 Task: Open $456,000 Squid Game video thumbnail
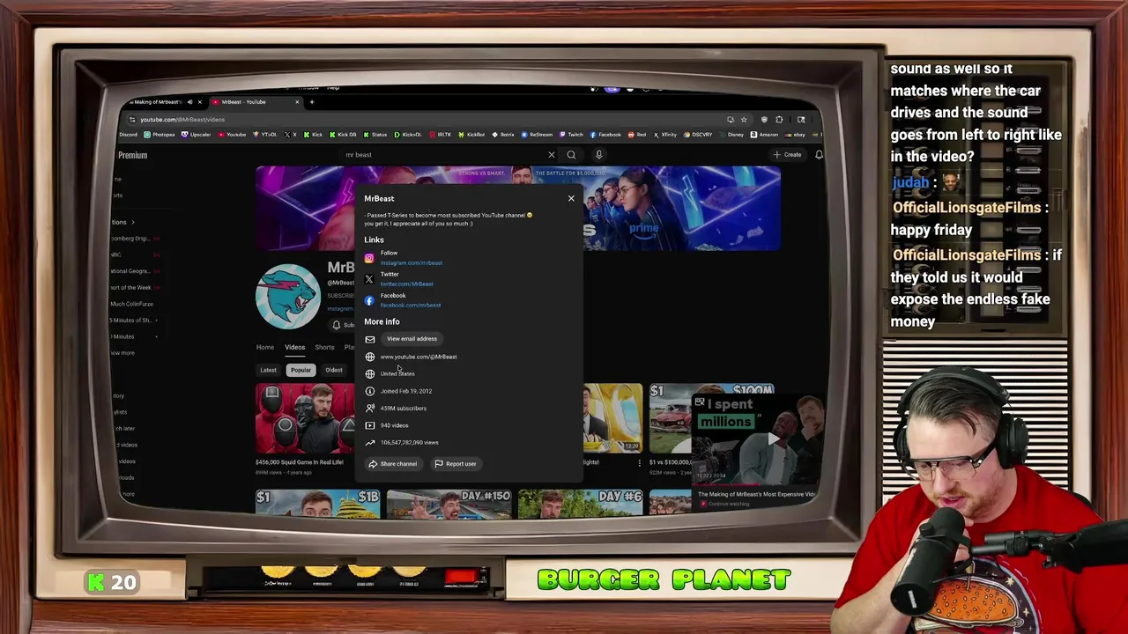305,419
